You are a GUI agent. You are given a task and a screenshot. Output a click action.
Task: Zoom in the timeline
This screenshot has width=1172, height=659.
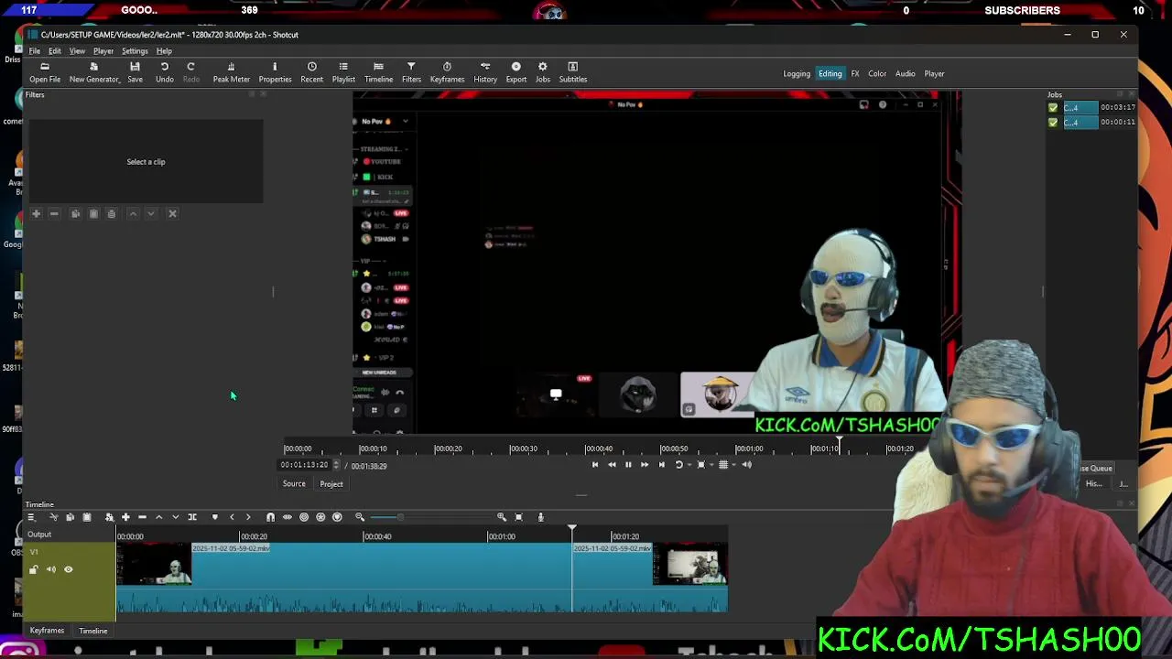click(502, 517)
